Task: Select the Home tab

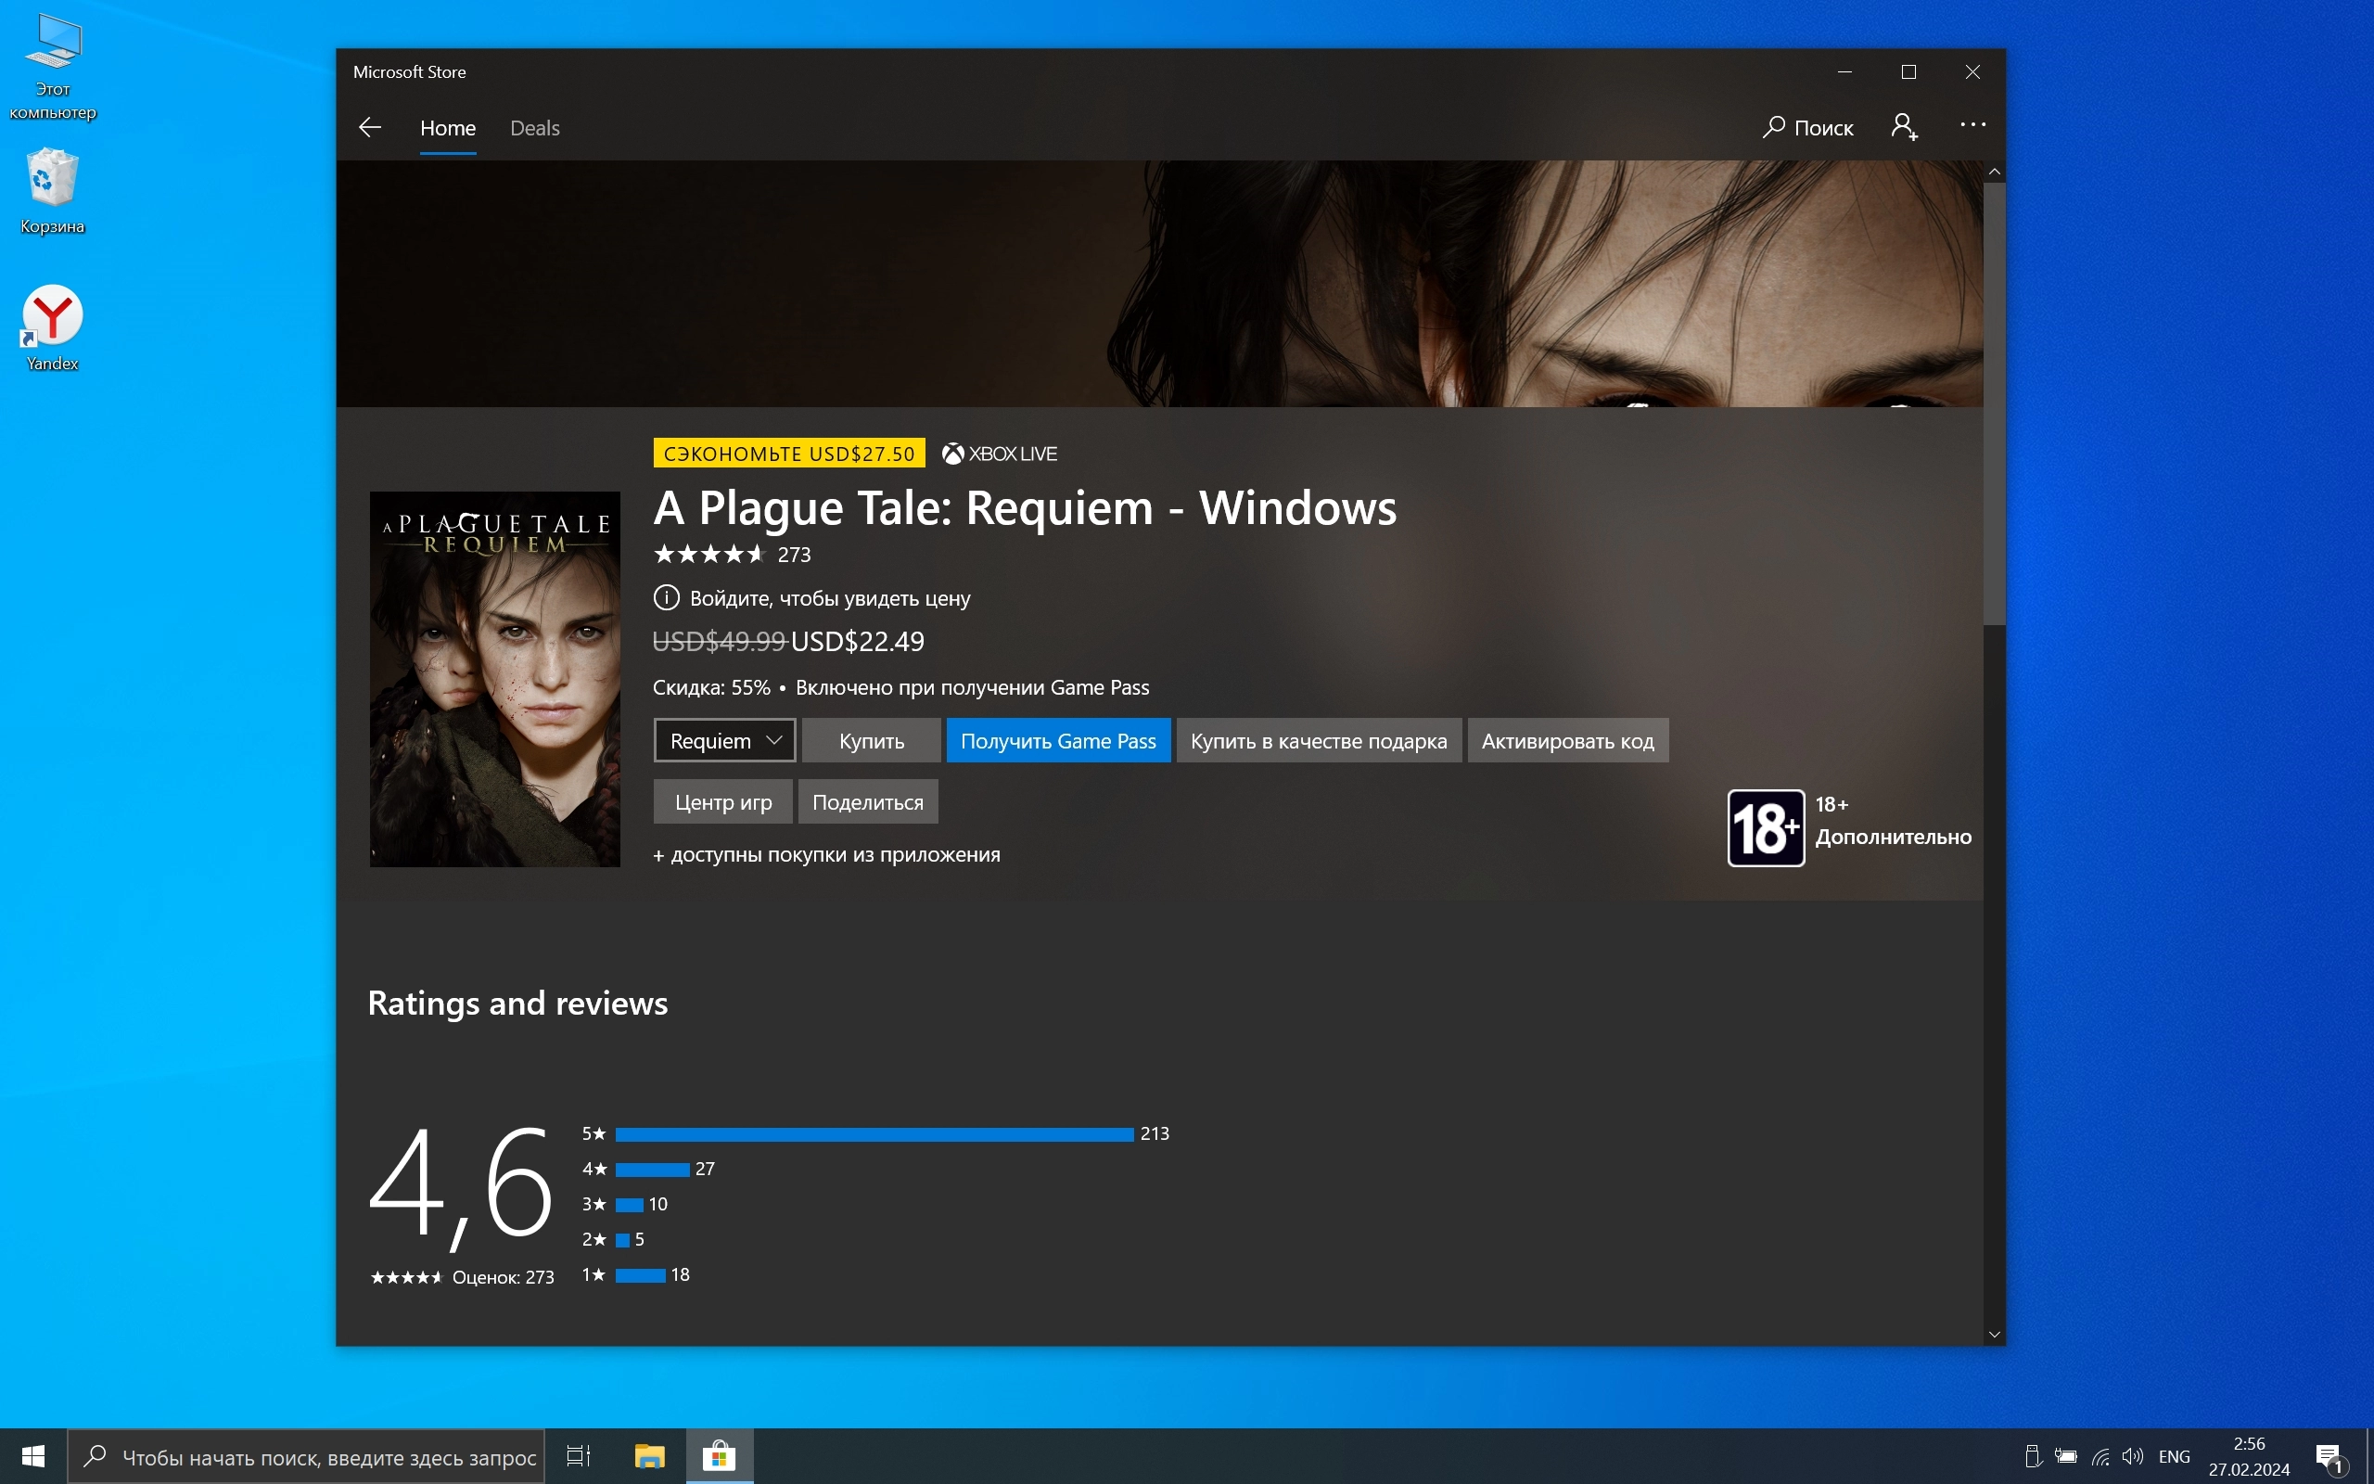Action: [447, 129]
